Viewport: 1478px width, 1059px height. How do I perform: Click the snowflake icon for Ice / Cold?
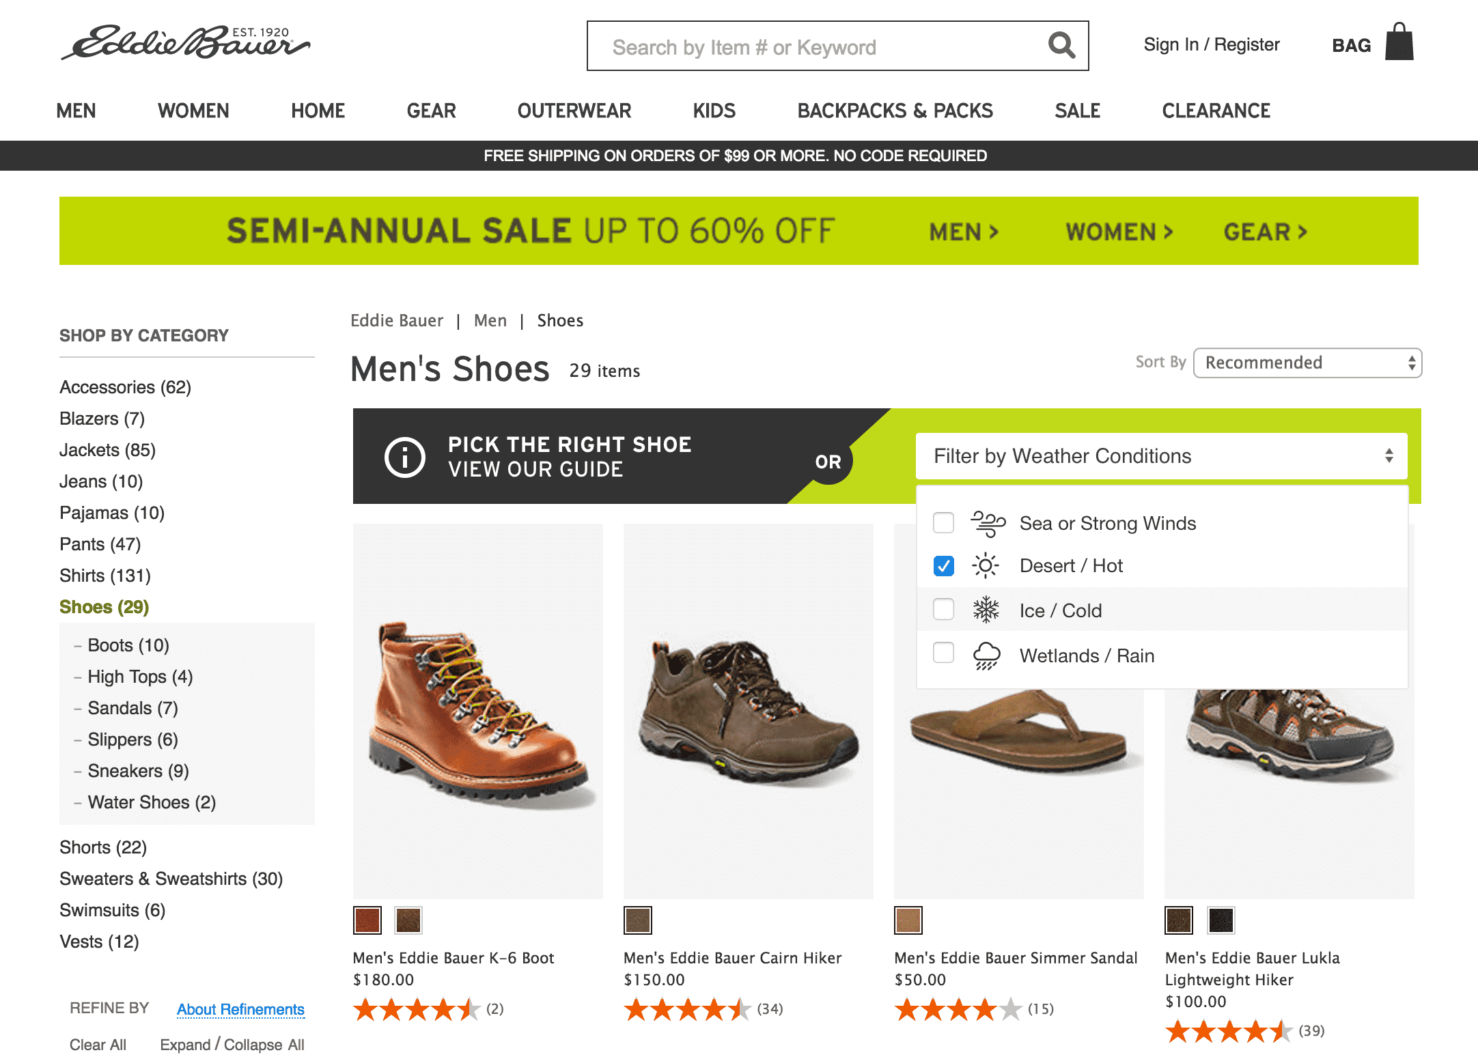pos(986,610)
